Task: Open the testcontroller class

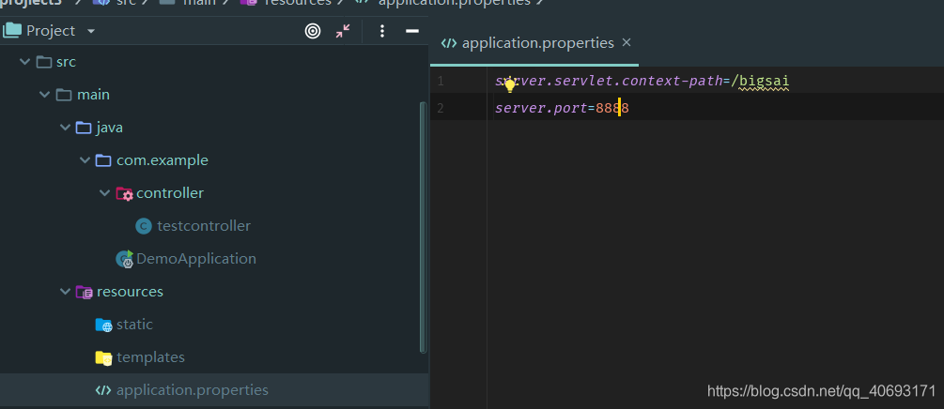Action: tap(204, 226)
